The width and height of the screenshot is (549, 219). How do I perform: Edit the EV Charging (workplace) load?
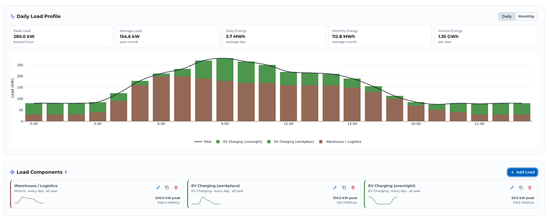(x=335, y=187)
